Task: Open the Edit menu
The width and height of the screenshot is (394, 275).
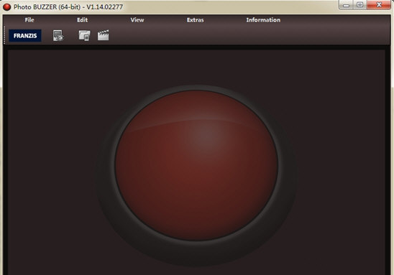Action: pyautogui.click(x=82, y=20)
